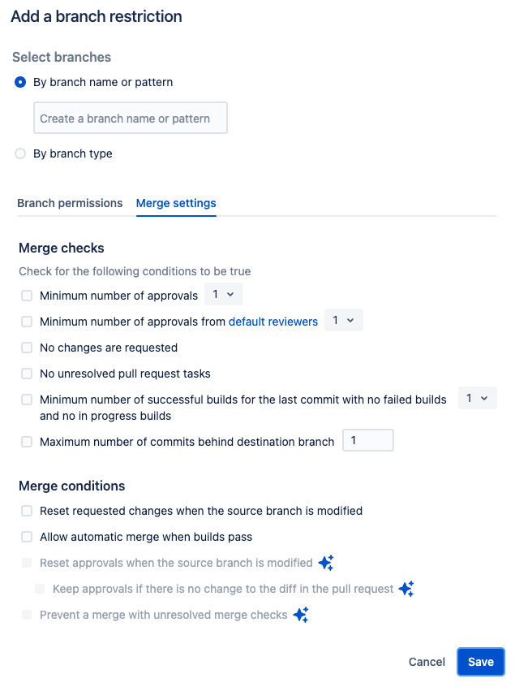Enable Minimum number of approvals checkbox
Screen dimensions: 515x687
point(27,296)
